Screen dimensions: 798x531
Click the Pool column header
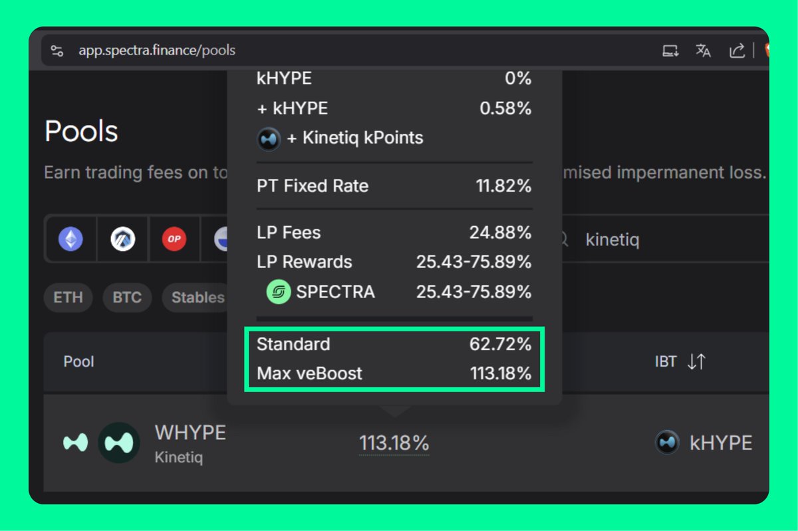coord(78,361)
